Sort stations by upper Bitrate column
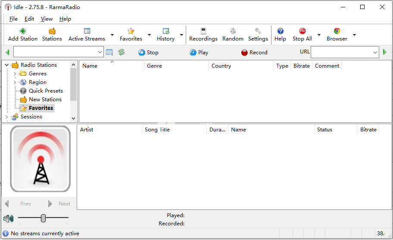Image resolution: width=393 pixels, height=240 pixels. coord(302,66)
